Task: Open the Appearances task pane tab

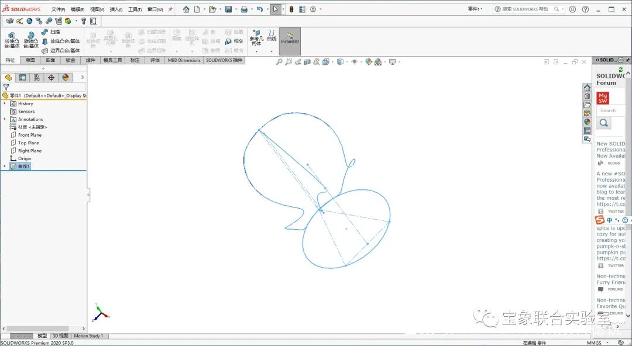Action: tap(588, 122)
